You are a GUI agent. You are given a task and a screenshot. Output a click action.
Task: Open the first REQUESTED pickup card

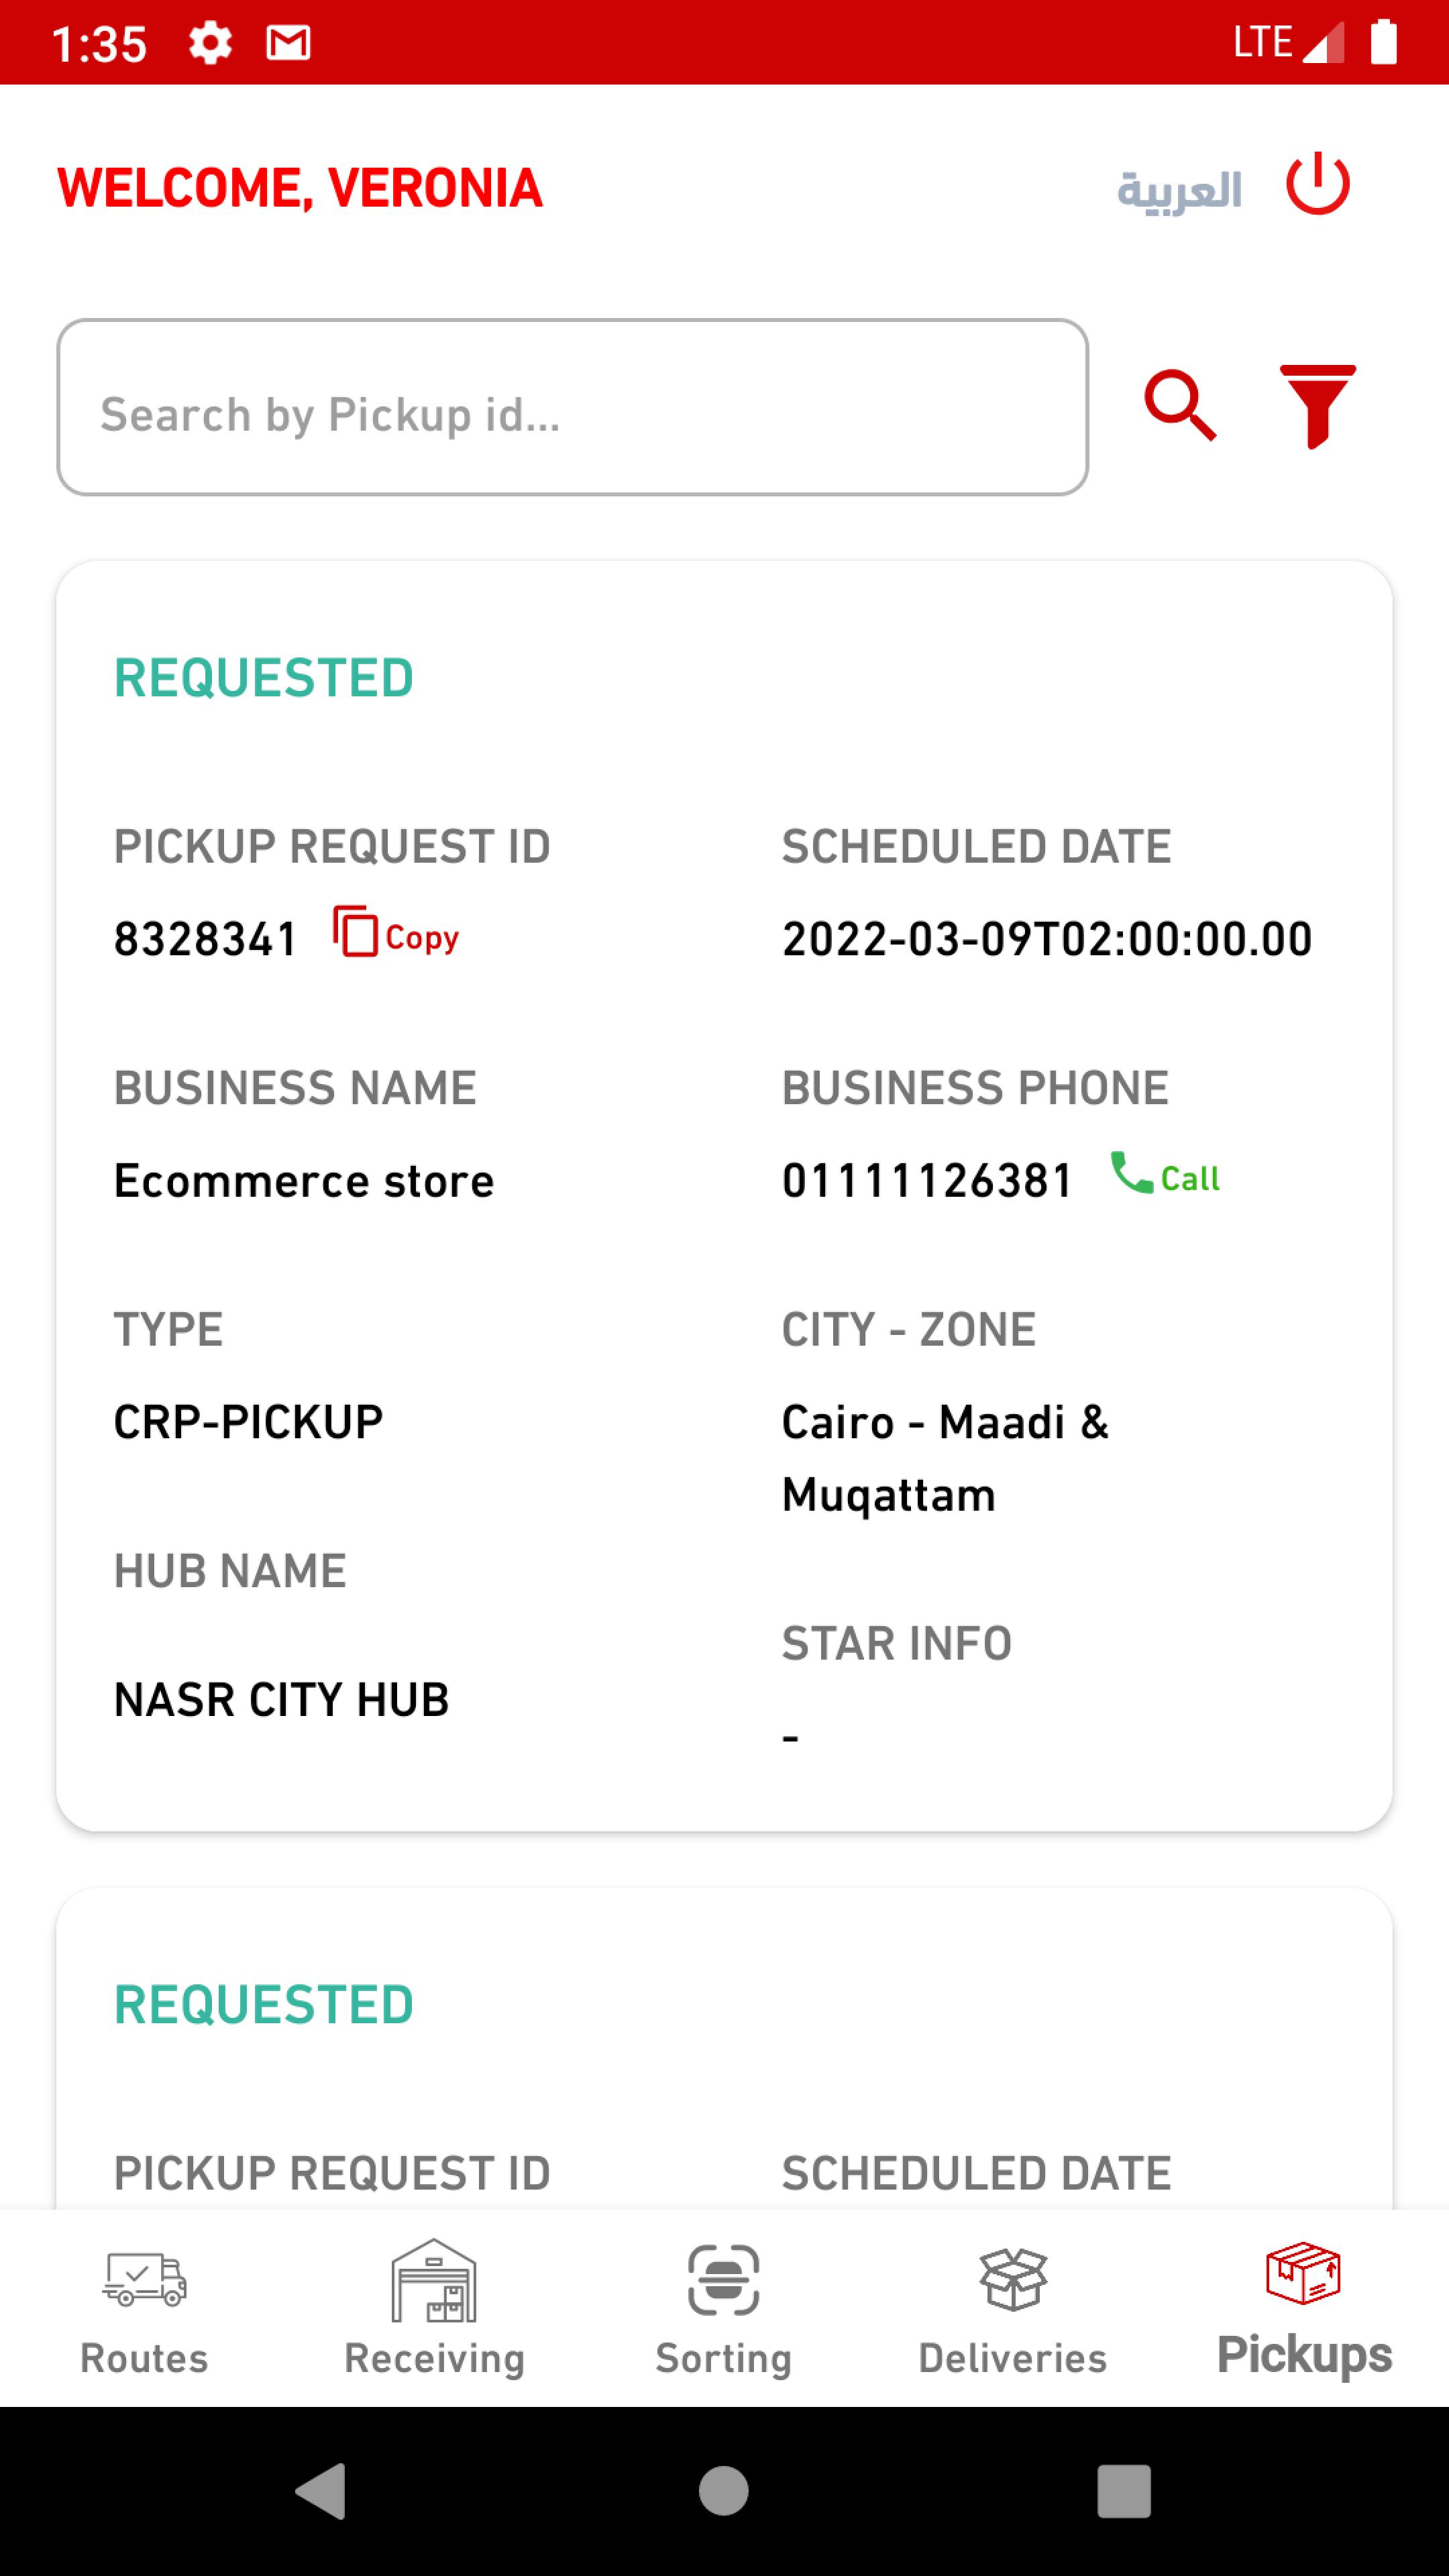pyautogui.click(x=724, y=1196)
